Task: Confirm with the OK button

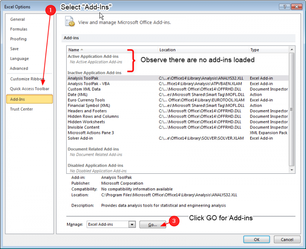Action: point(256,239)
